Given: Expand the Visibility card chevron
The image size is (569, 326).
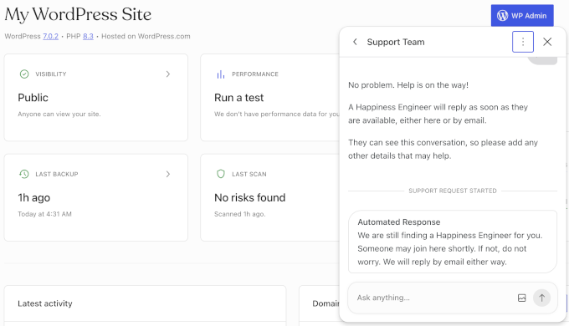Looking at the screenshot, I should [x=168, y=74].
